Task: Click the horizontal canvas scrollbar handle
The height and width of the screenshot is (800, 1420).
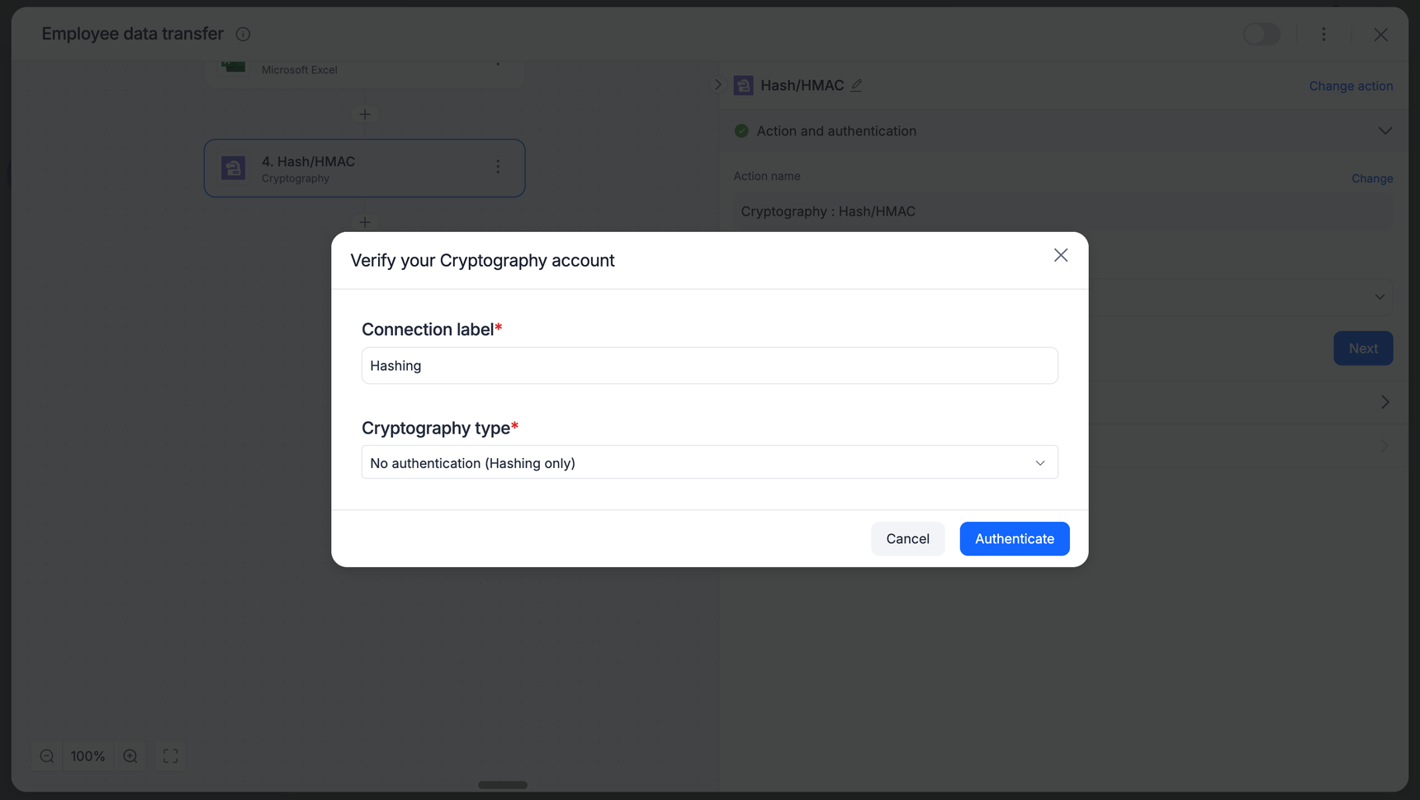Action: pyautogui.click(x=503, y=785)
